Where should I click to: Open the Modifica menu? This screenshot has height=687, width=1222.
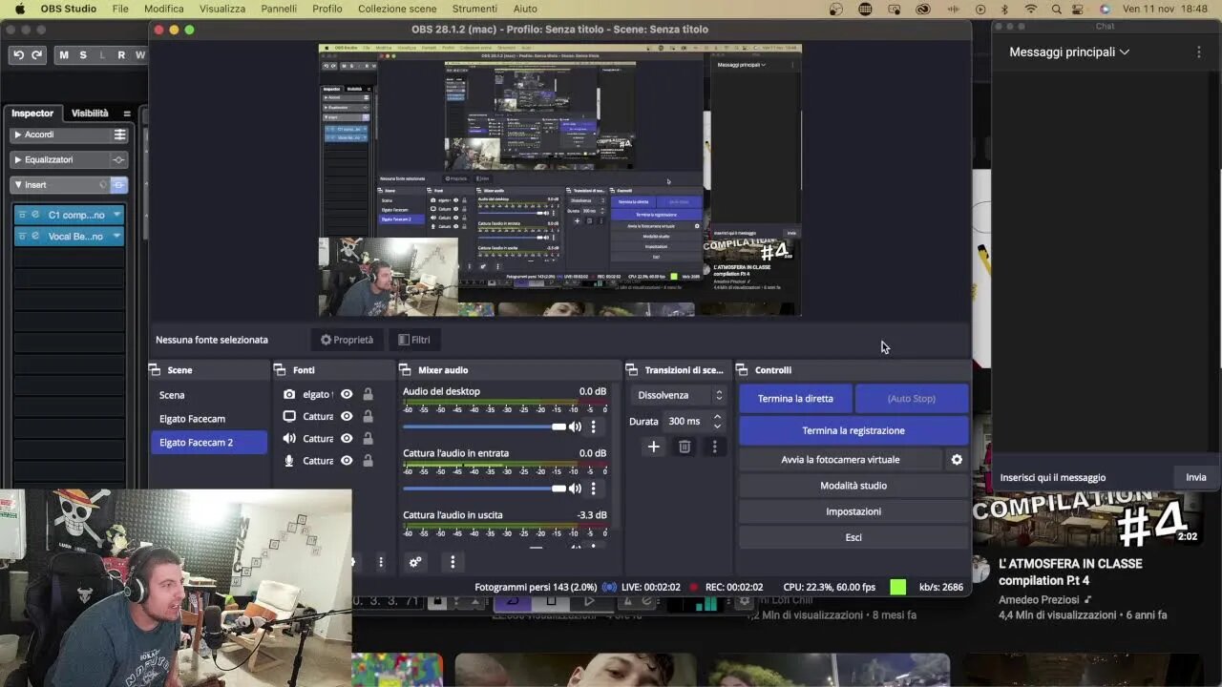[x=163, y=9]
